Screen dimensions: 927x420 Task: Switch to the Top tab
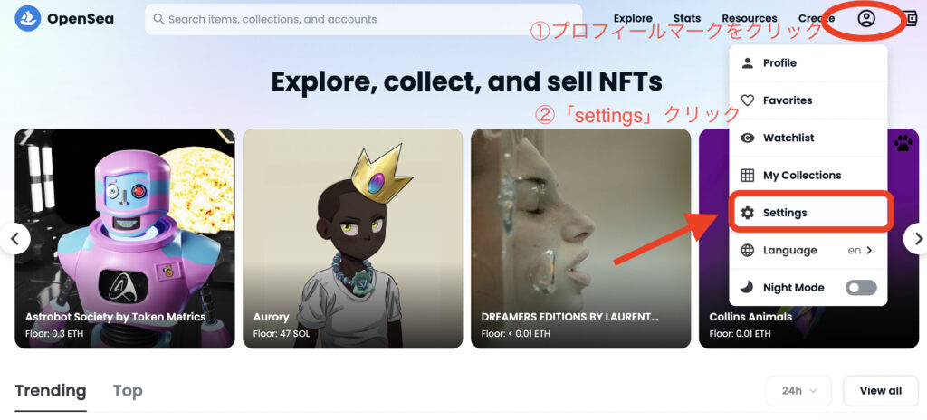pyautogui.click(x=128, y=391)
